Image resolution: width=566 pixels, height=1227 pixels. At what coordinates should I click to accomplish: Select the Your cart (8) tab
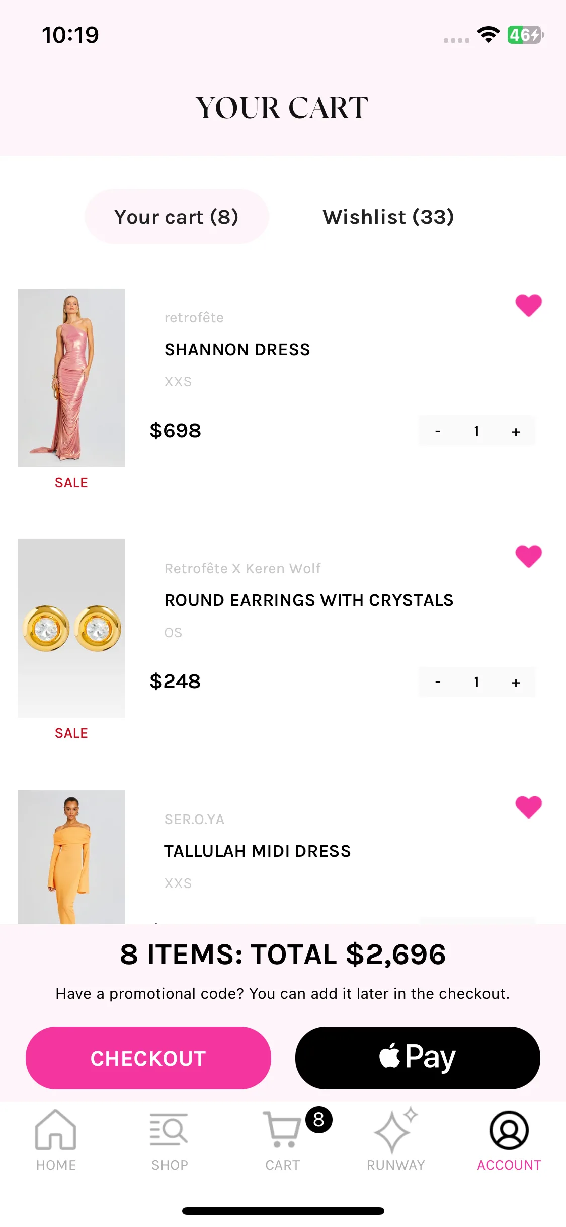(177, 217)
